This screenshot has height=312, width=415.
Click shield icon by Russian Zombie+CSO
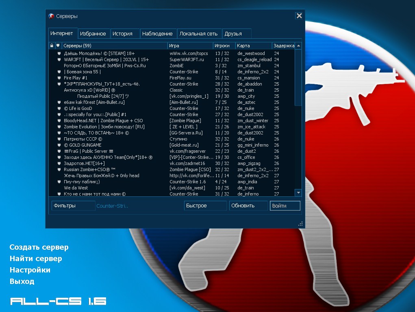coord(59,169)
